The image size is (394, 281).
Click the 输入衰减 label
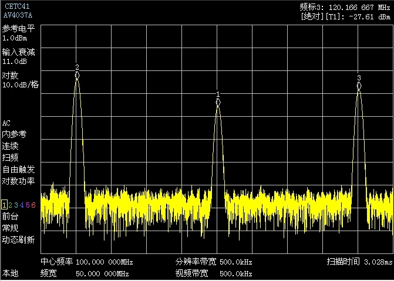click(x=18, y=52)
